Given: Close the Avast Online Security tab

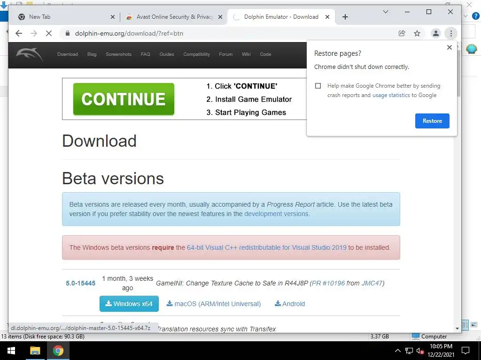Looking at the screenshot, I should (220, 17).
